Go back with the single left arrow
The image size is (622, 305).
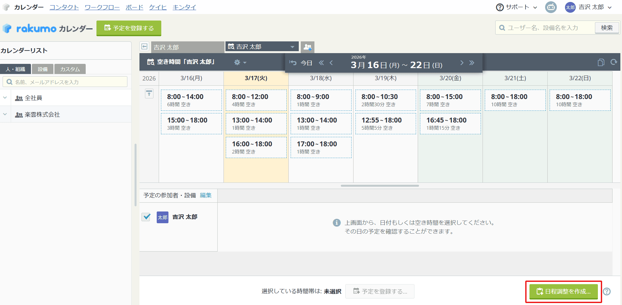(x=331, y=63)
